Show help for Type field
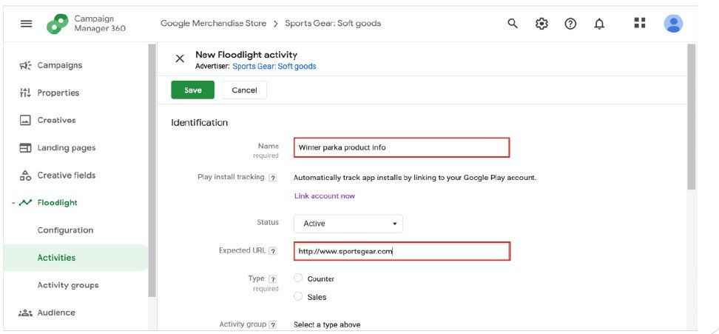Screen dimensions: 719x334 point(272,279)
